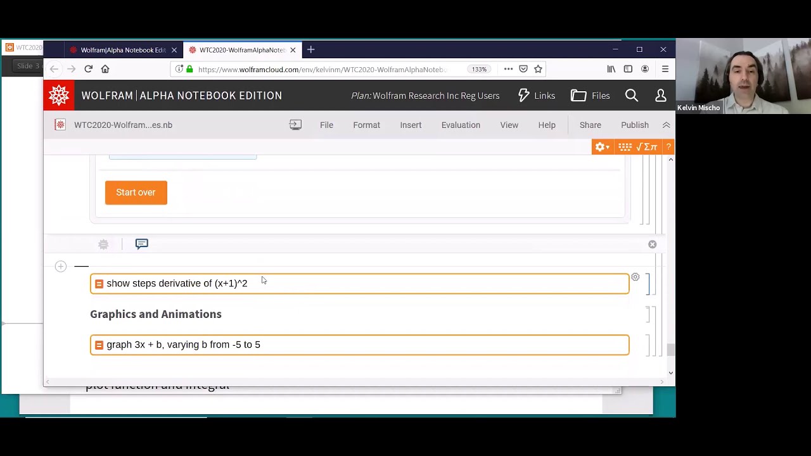
Task: Open the Help menu
Action: point(547,125)
